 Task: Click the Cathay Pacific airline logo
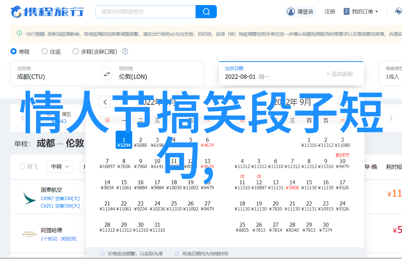pos(29,198)
